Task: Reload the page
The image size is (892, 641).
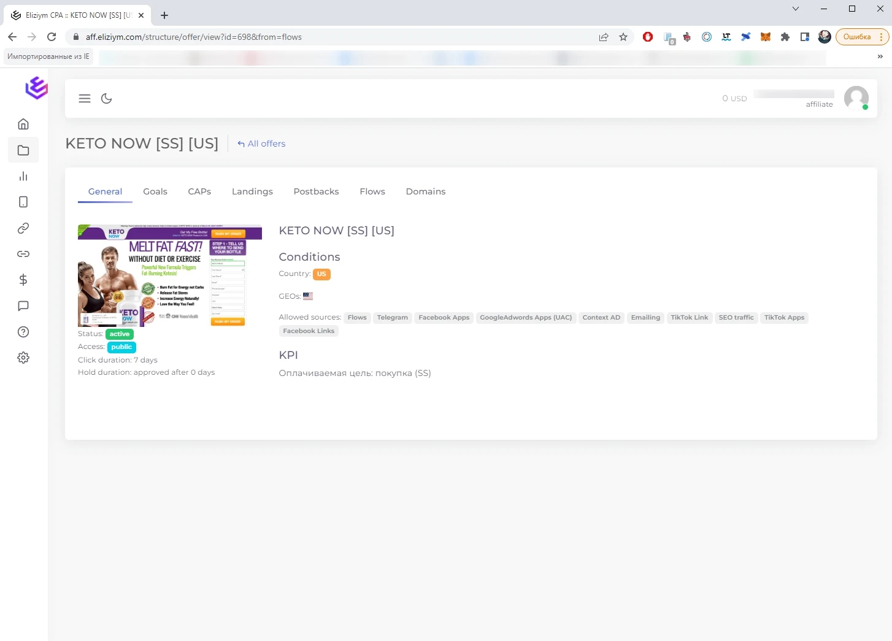Action: point(52,37)
